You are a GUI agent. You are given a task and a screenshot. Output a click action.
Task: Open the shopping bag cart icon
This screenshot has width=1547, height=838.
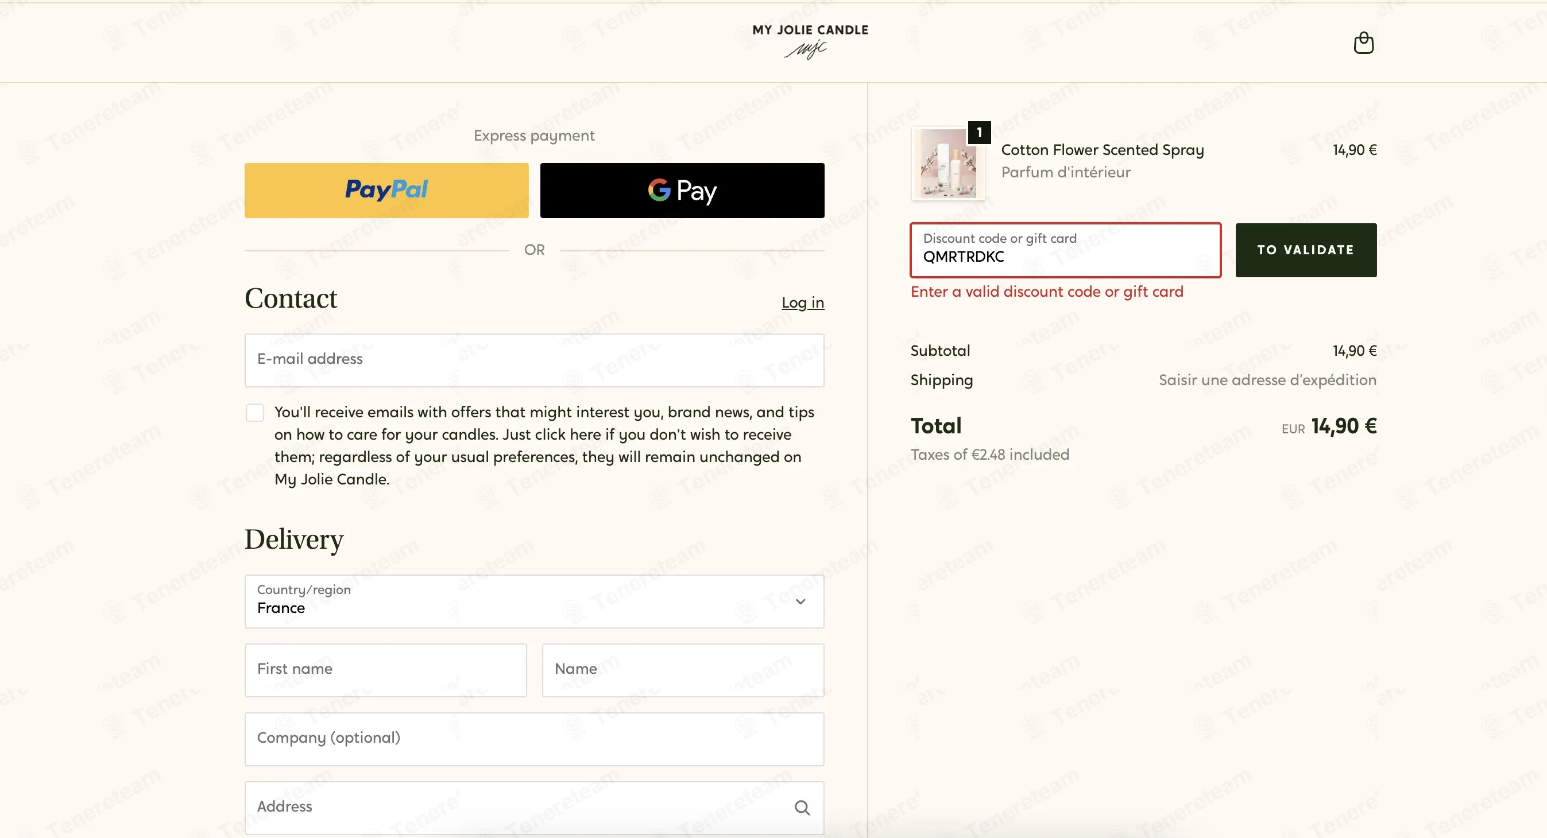pyautogui.click(x=1363, y=42)
